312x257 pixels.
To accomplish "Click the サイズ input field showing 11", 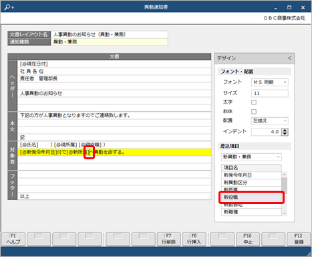I will pos(270,93).
